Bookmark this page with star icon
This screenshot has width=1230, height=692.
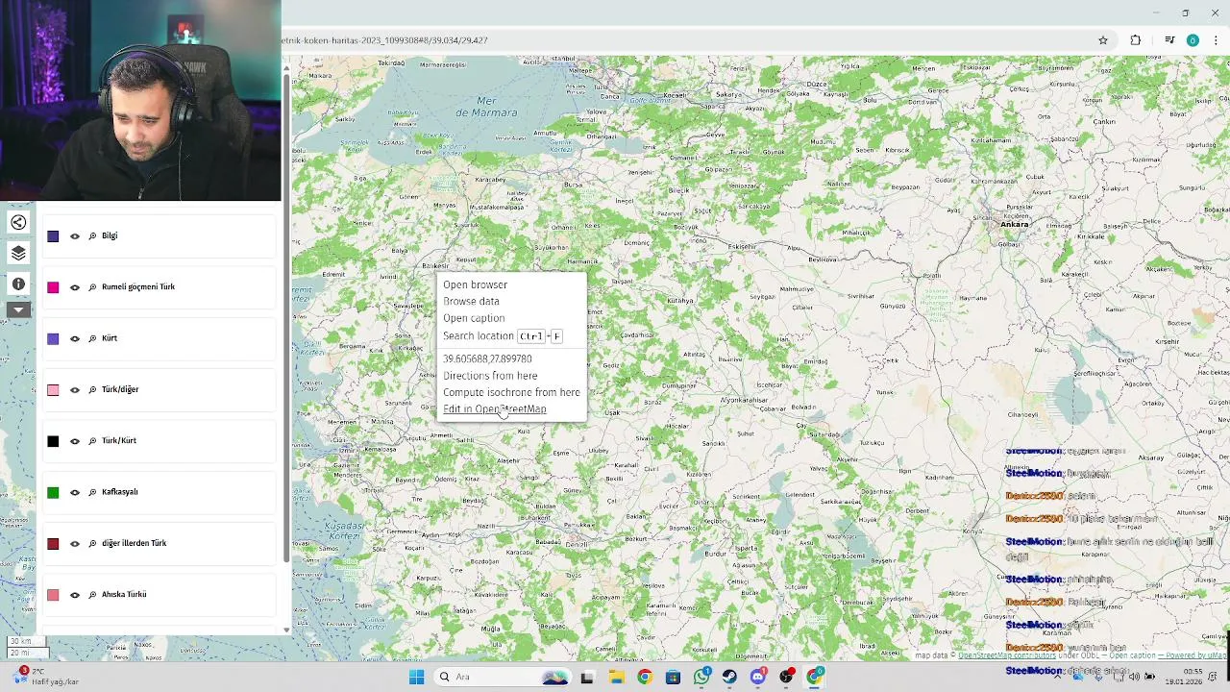[1103, 40]
